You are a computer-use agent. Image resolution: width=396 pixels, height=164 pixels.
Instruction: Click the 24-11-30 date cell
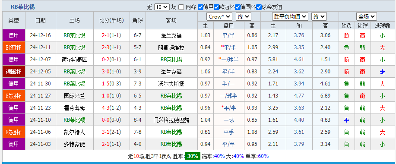tap(41, 84)
